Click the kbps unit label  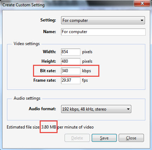tap(86, 71)
